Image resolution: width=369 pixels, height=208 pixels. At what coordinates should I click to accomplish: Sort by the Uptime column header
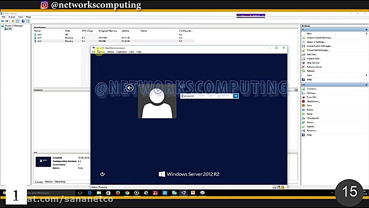click(125, 31)
